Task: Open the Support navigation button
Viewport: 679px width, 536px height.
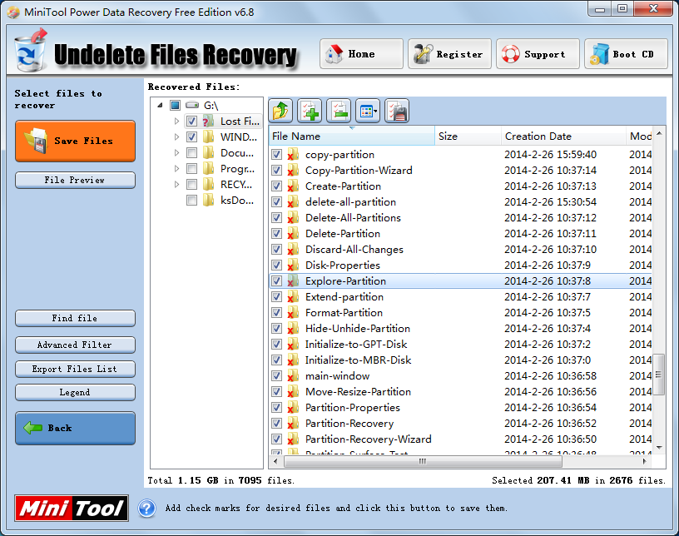Action: [x=538, y=54]
